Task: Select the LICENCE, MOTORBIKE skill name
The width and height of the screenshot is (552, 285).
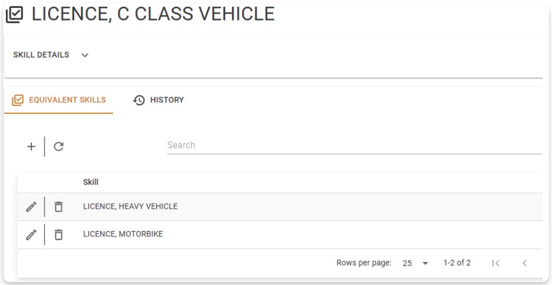Action: point(123,234)
